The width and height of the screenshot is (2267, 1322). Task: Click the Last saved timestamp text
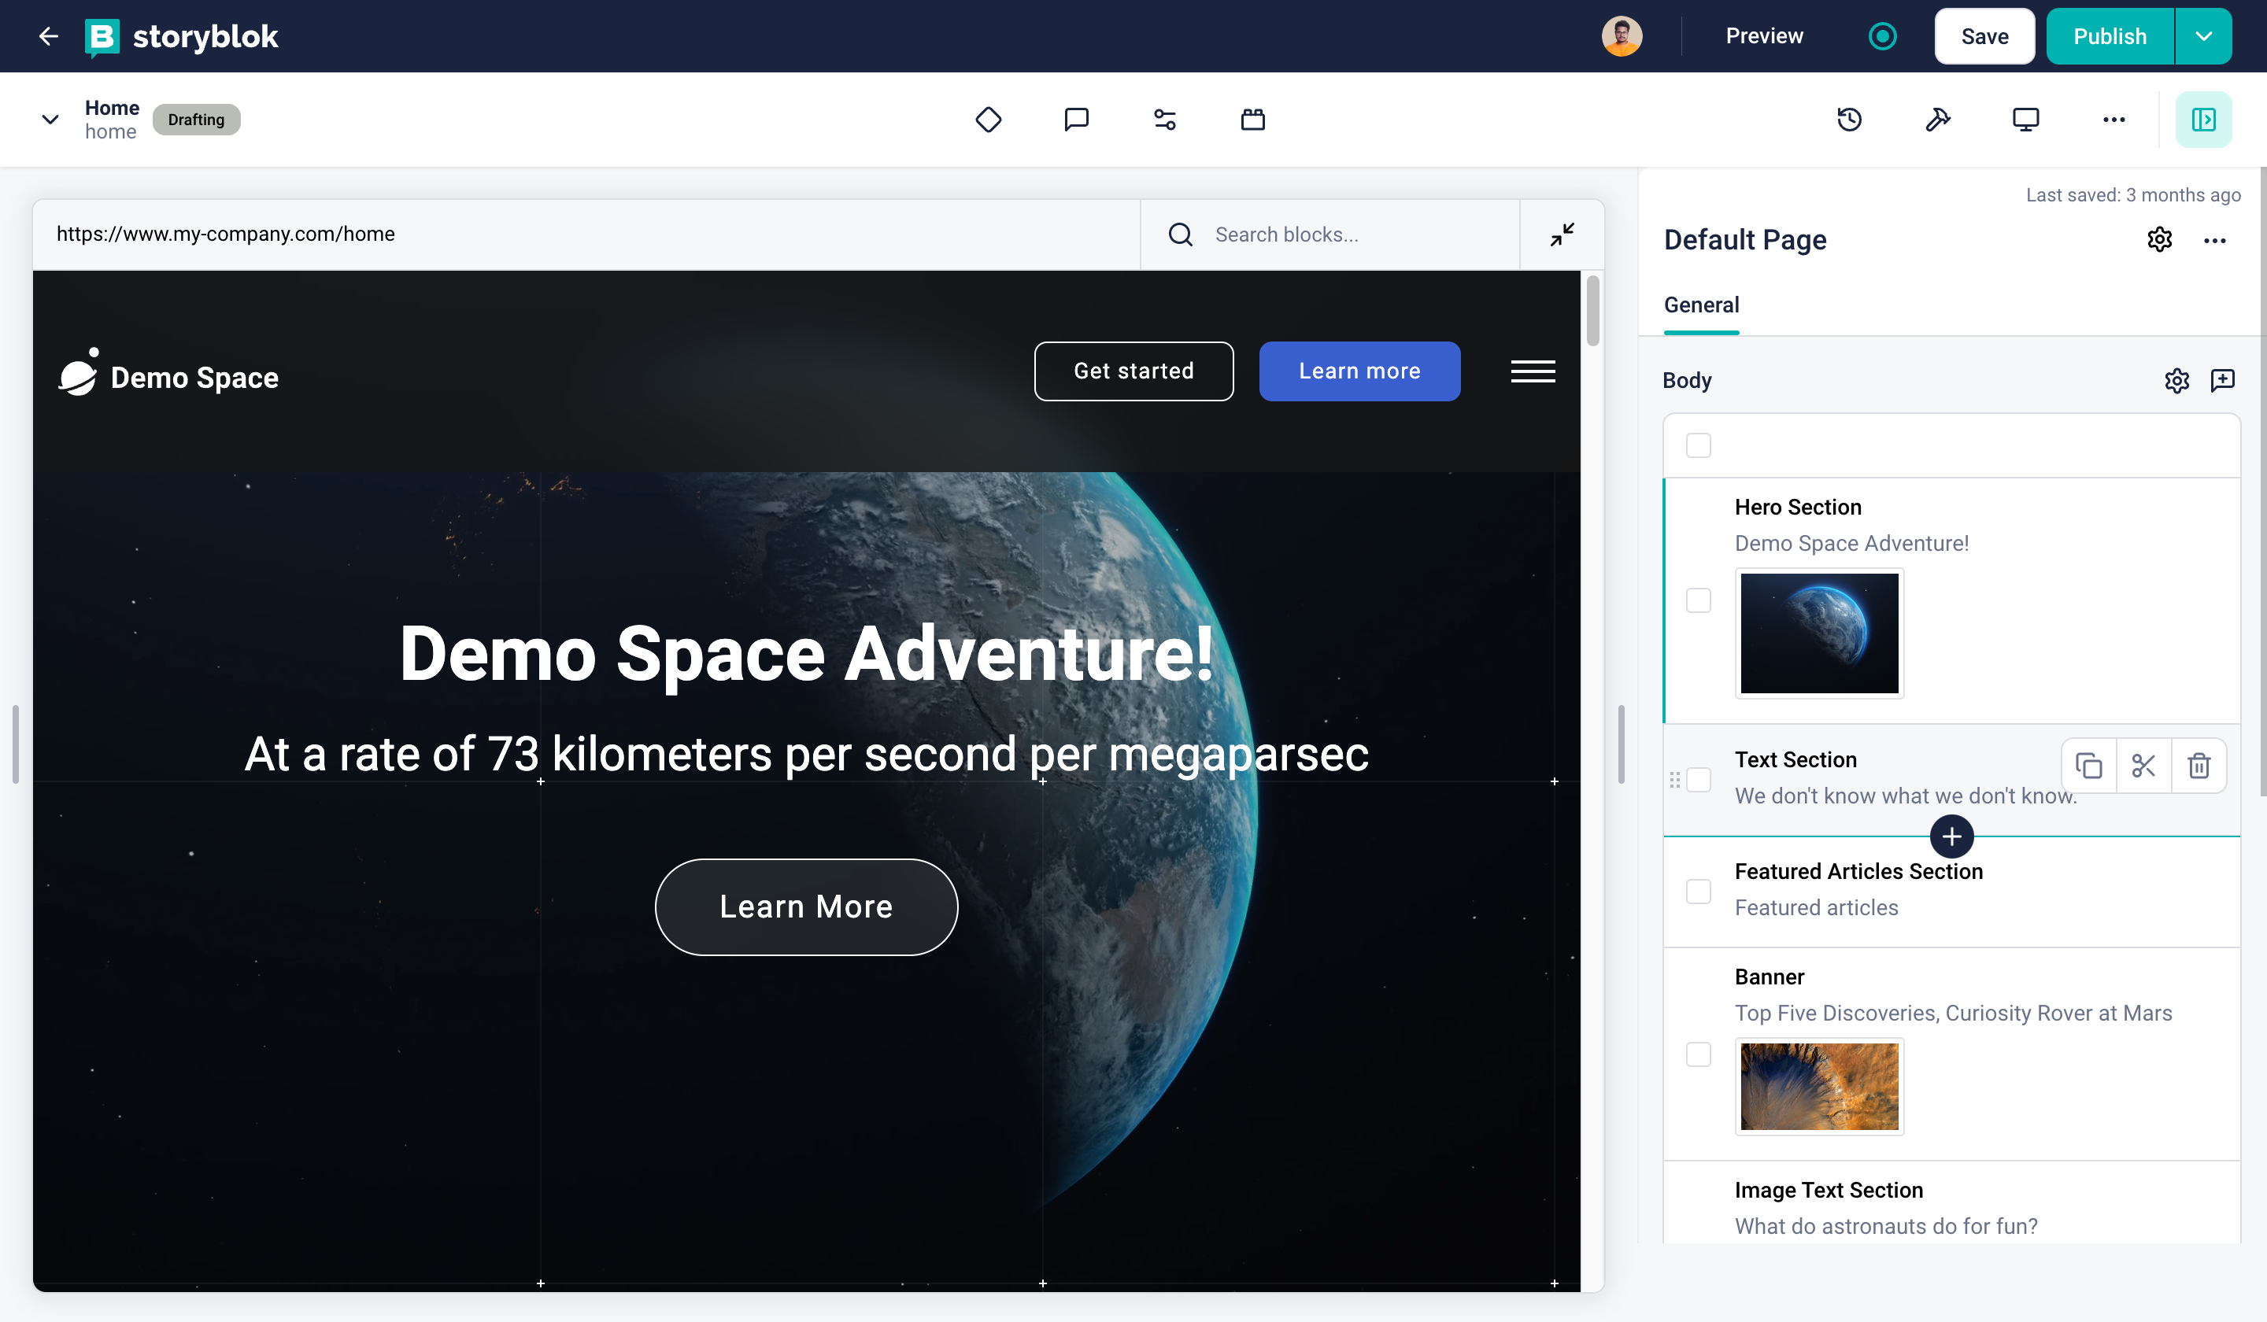point(2132,195)
